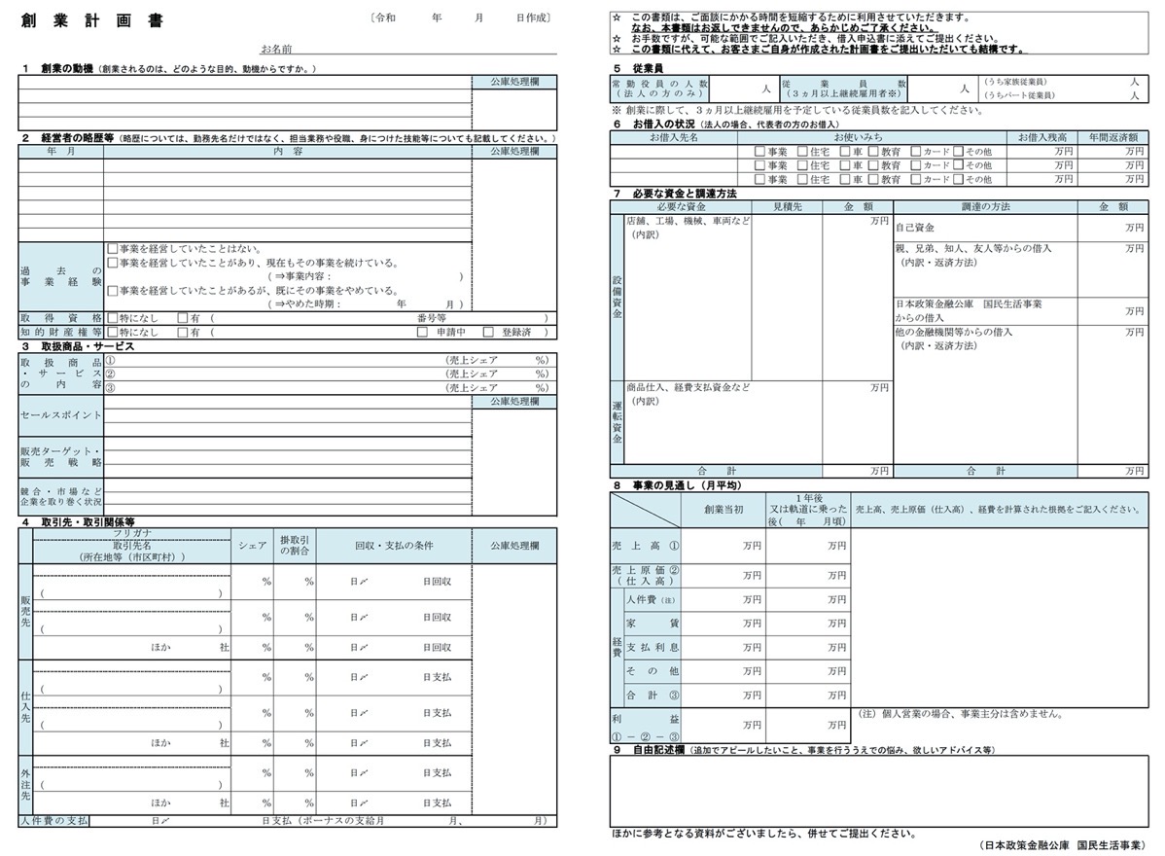The image size is (1165, 856).
Task: Check '現在もその事業を続けている' box
Action: (112, 263)
